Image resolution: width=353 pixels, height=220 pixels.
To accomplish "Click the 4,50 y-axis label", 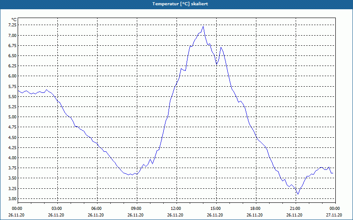I will pyautogui.click(x=13, y=137).
